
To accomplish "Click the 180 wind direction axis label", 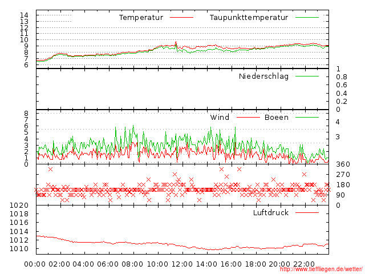I will point(343,185).
